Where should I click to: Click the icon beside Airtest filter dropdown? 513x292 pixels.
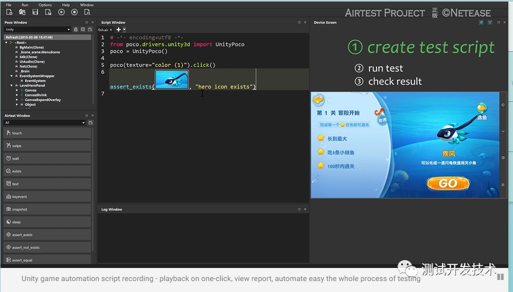(90, 123)
